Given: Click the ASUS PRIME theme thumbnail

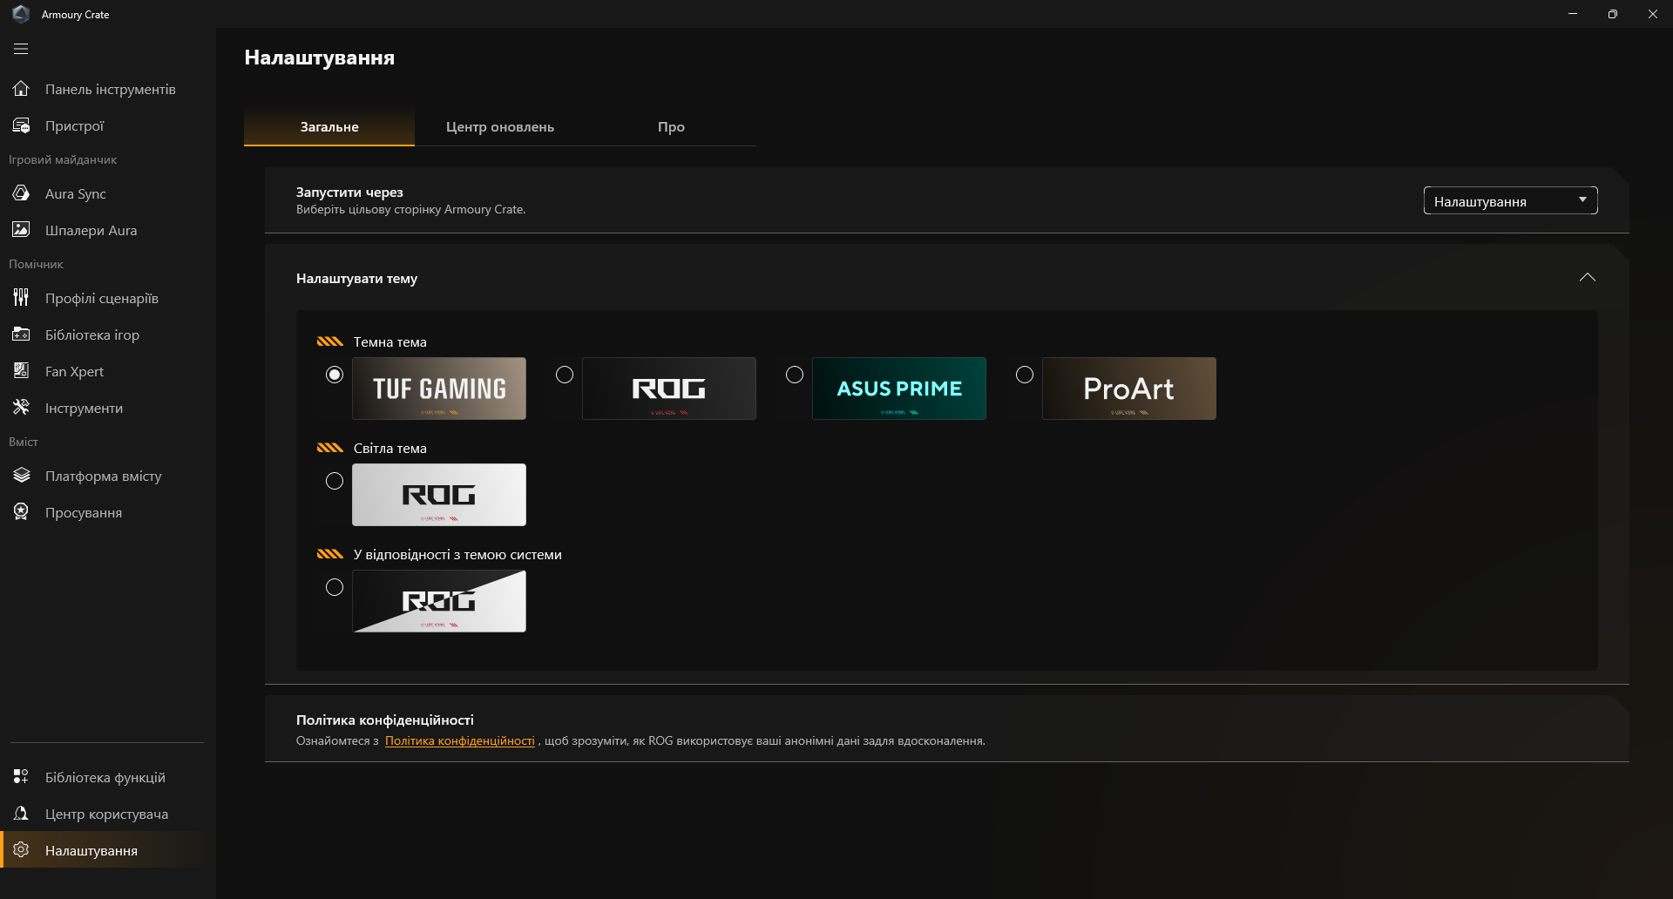Looking at the screenshot, I should (x=899, y=389).
